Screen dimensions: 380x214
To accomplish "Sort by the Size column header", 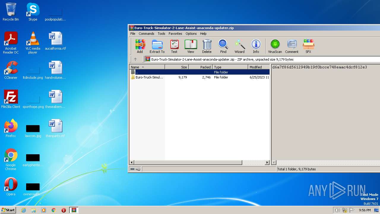I will pos(177,67).
